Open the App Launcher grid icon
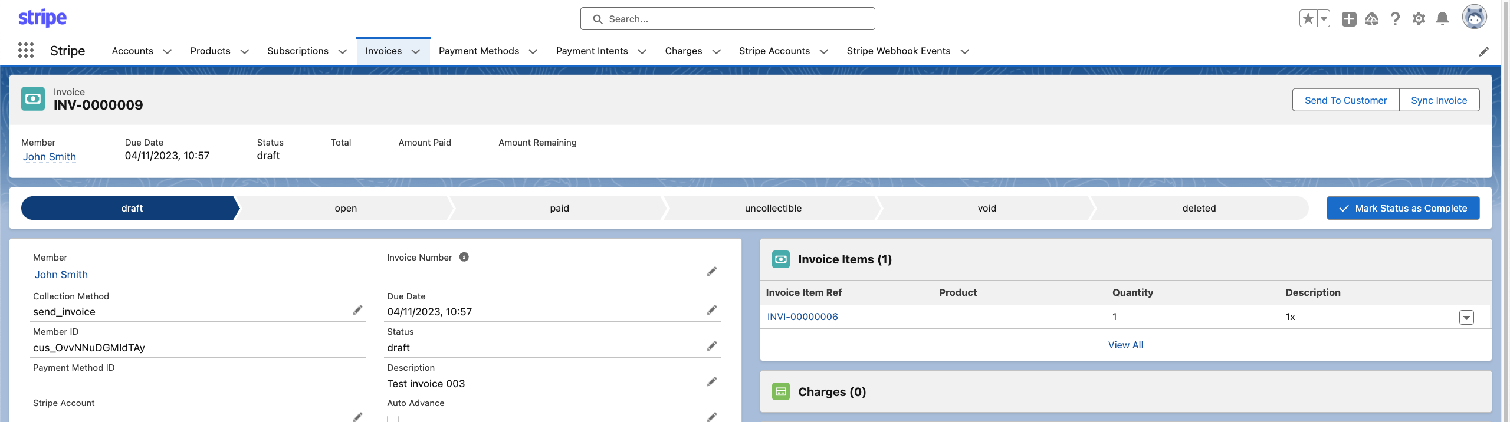 pos(26,51)
